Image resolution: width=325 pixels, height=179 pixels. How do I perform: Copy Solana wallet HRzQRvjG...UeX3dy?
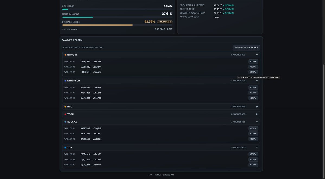click(x=253, y=139)
